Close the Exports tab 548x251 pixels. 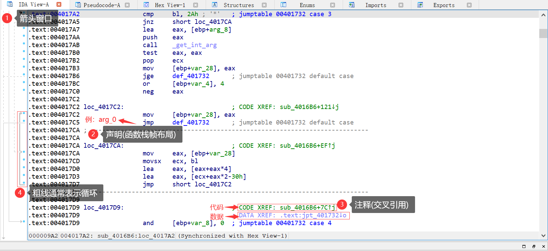(x=469, y=5)
